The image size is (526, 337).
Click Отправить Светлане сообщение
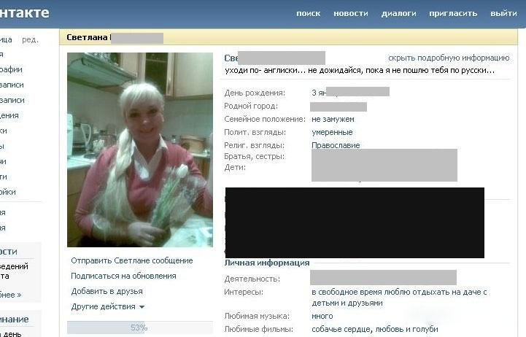coord(131,260)
